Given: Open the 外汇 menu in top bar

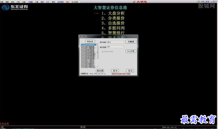Looking at the screenshot, I should pos(48,2).
